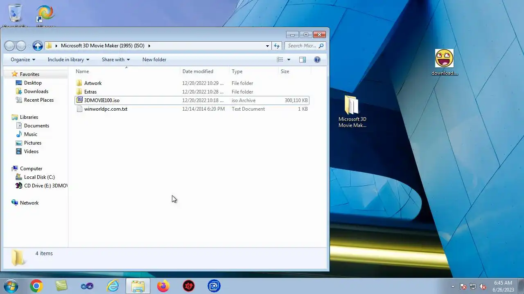Image resolution: width=524 pixels, height=294 pixels.
Task: Click the Action Center flag tray icon
Action: [463, 286]
